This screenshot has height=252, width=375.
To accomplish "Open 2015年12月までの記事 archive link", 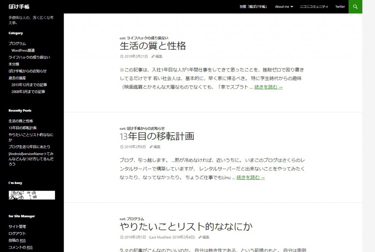I will click(29, 85).
